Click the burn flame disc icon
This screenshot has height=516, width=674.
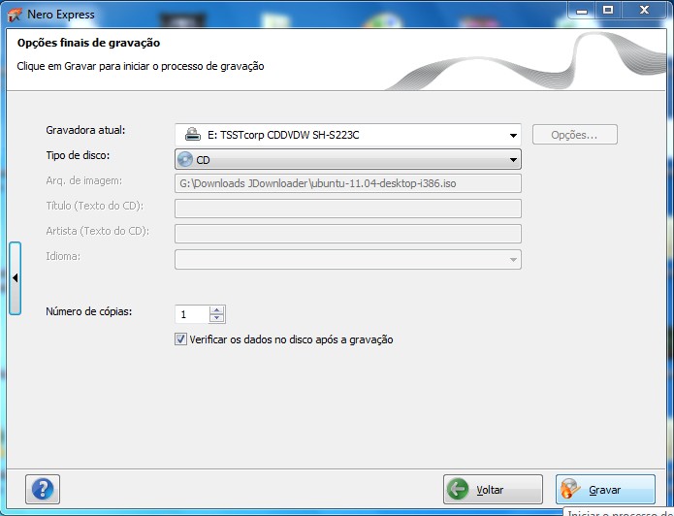click(570, 490)
